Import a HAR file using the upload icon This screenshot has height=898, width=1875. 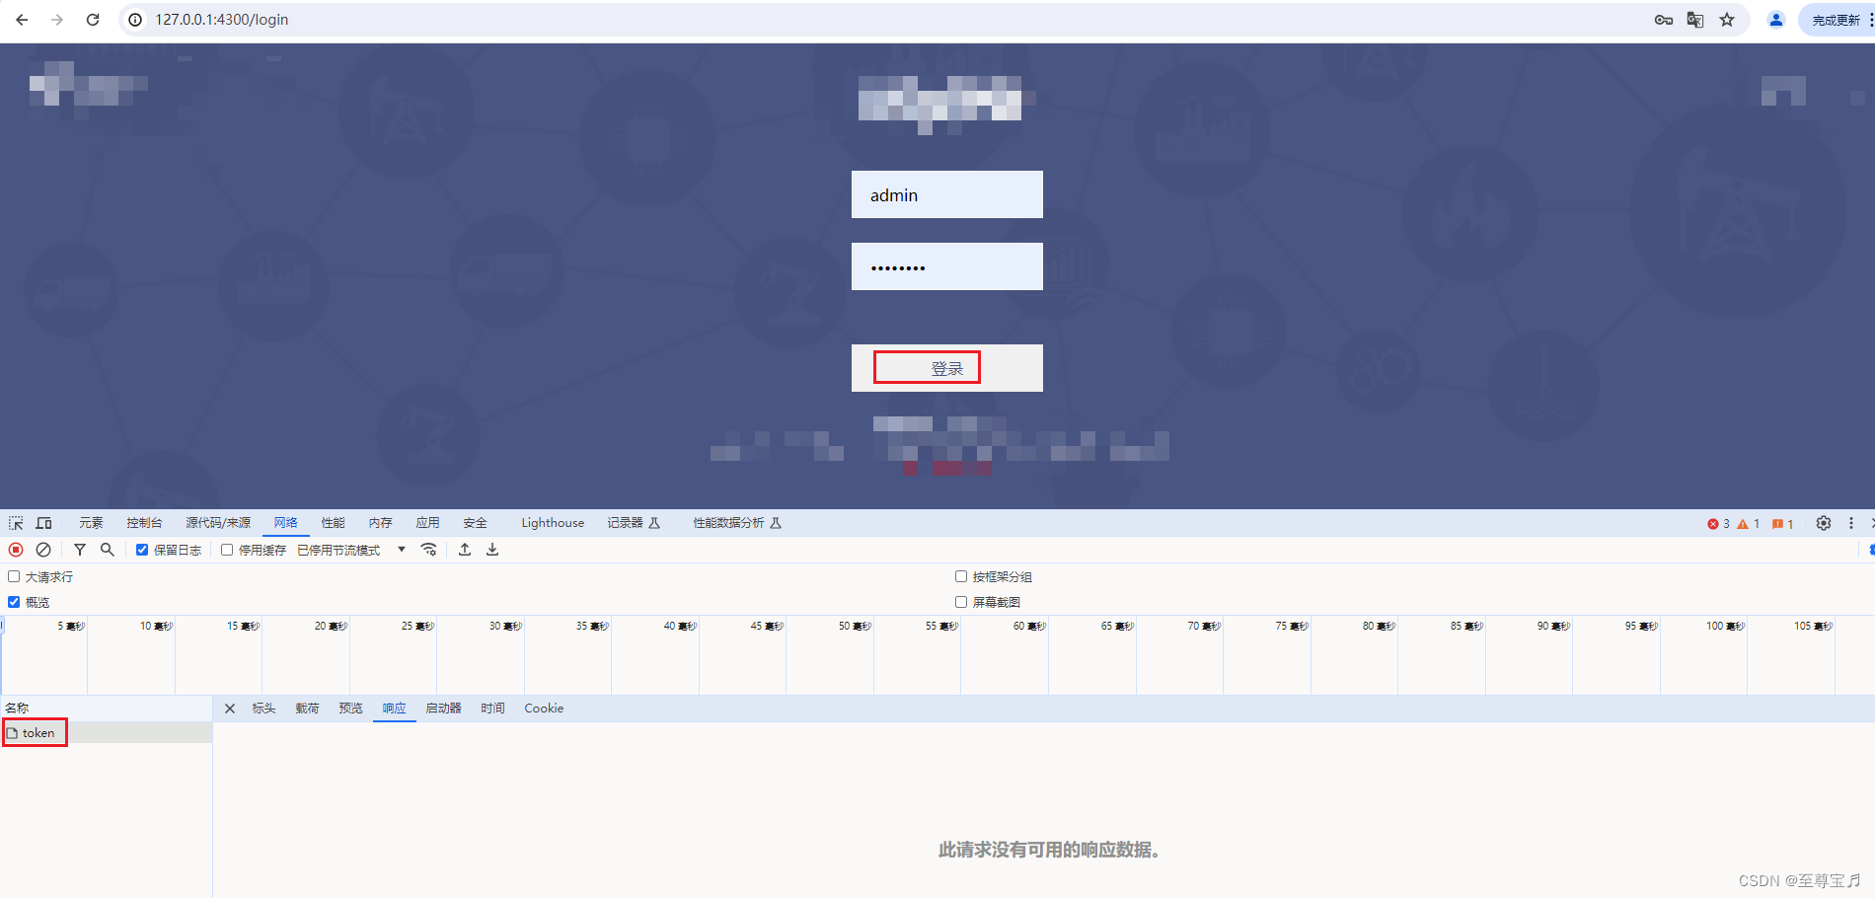tap(464, 550)
